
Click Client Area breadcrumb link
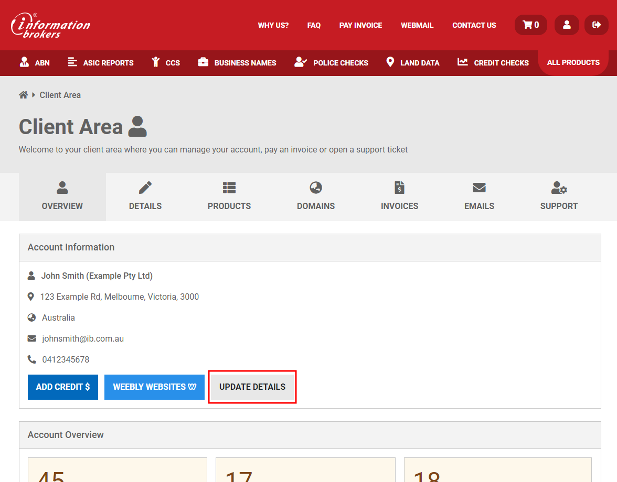coord(60,95)
